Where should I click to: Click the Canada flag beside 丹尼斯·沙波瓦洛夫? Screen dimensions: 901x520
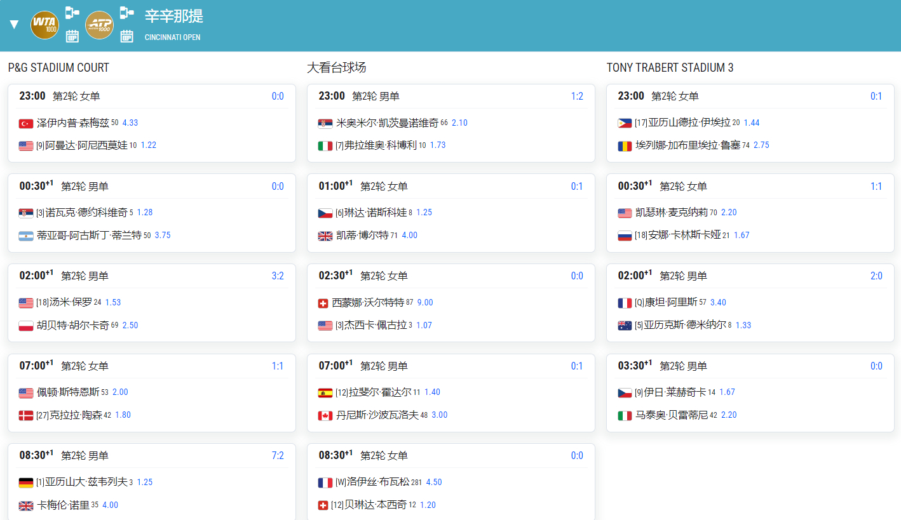325,415
